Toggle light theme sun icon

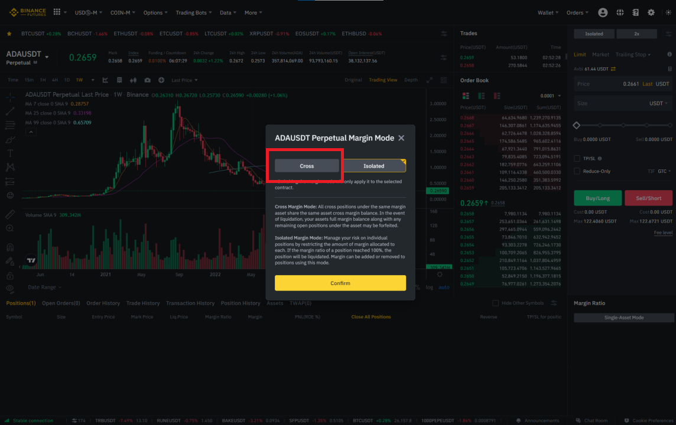pyautogui.click(x=668, y=12)
